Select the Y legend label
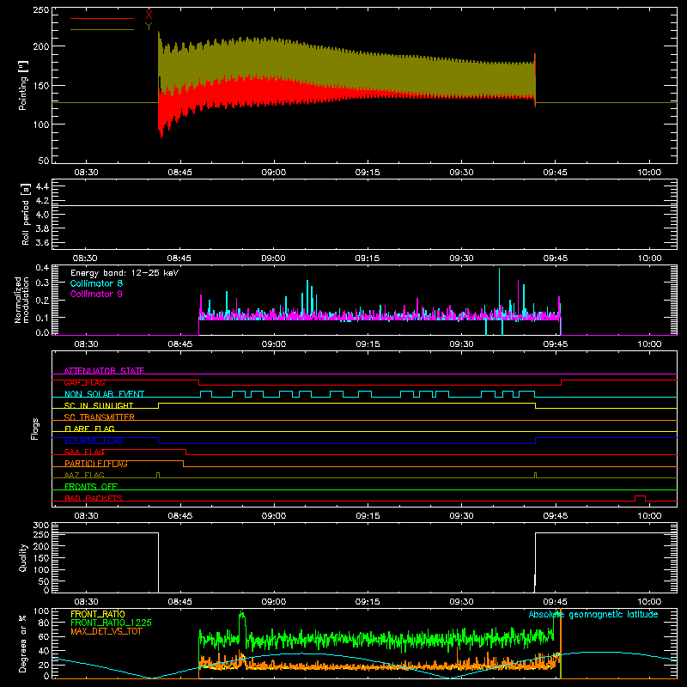This screenshot has width=687, height=687. click(149, 27)
